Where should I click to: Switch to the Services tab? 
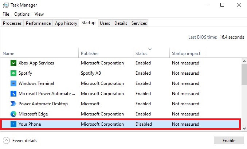(x=139, y=23)
